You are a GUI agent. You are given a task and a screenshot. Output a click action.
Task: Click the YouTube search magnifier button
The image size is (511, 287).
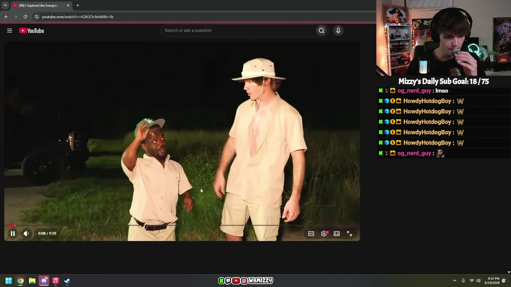[x=321, y=31]
